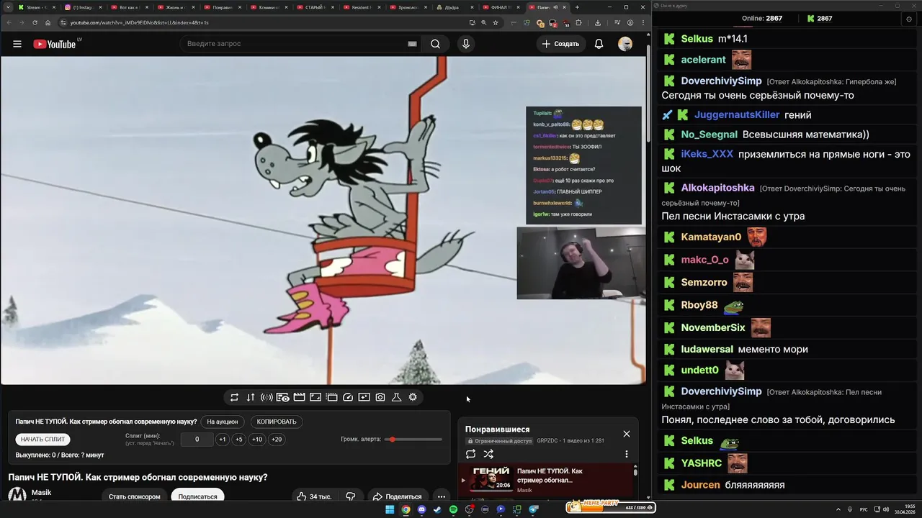This screenshot has height=518, width=922.
Task: Add five minutes with +5 button
Action: pos(239,439)
